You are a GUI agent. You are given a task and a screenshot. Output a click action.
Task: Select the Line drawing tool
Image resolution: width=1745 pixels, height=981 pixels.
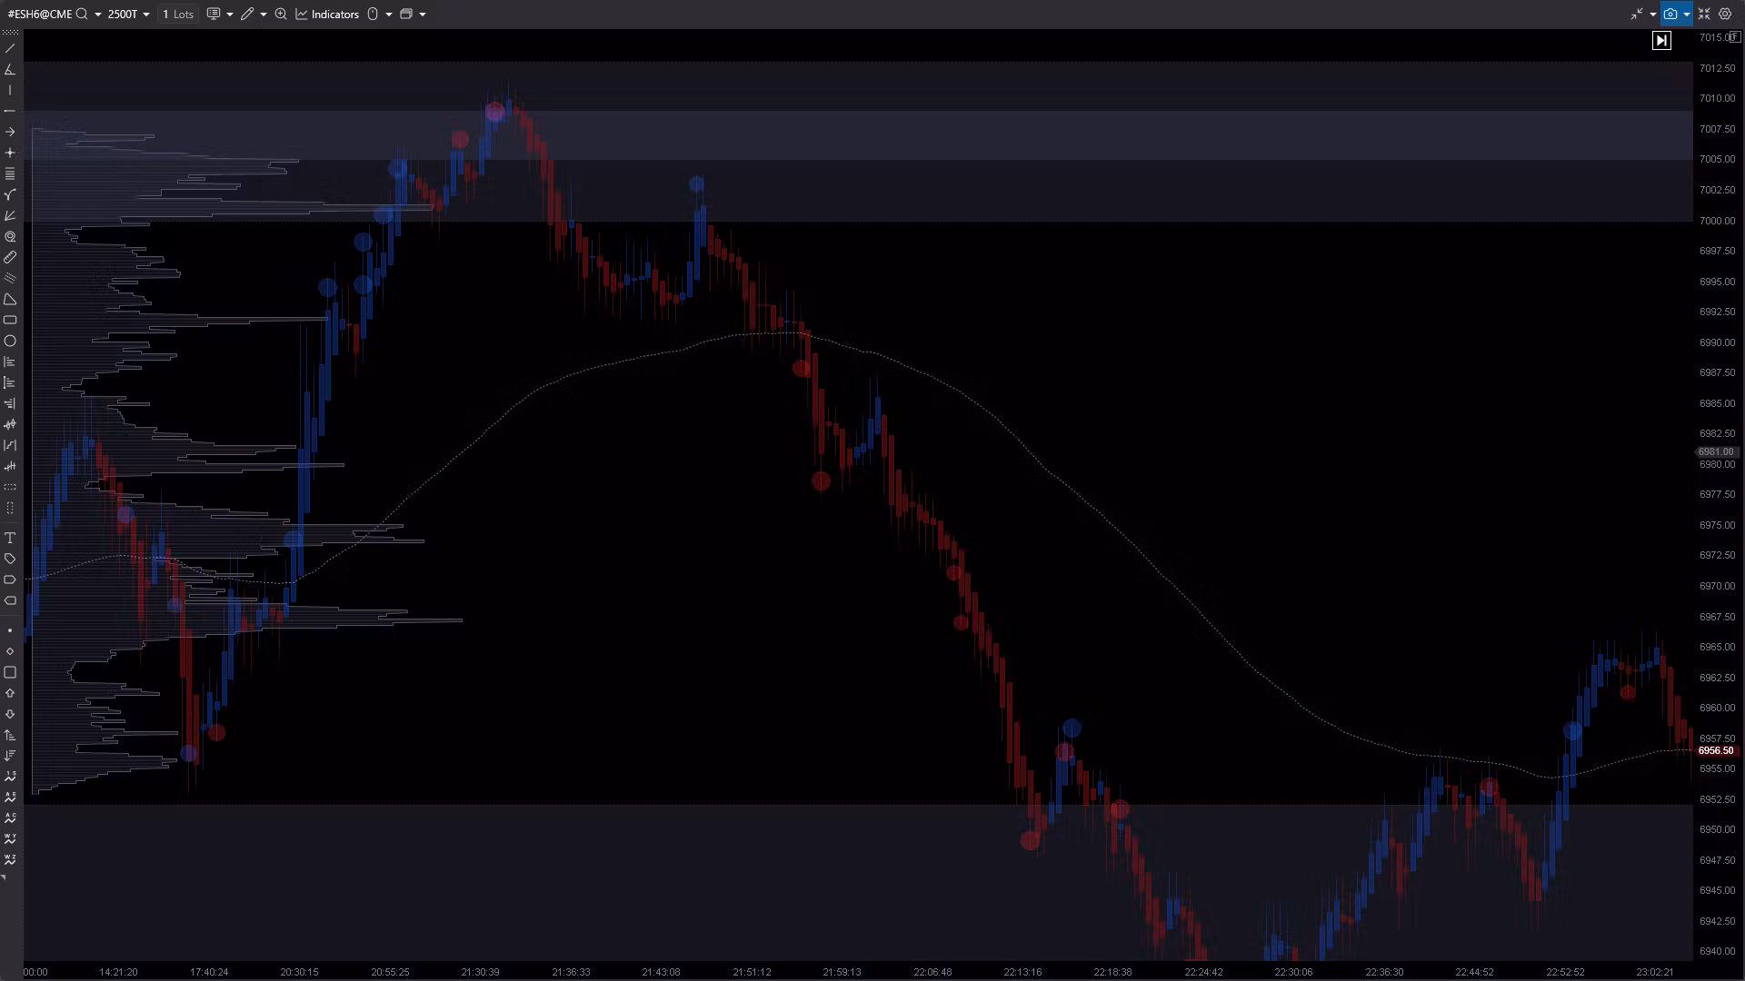(10, 48)
